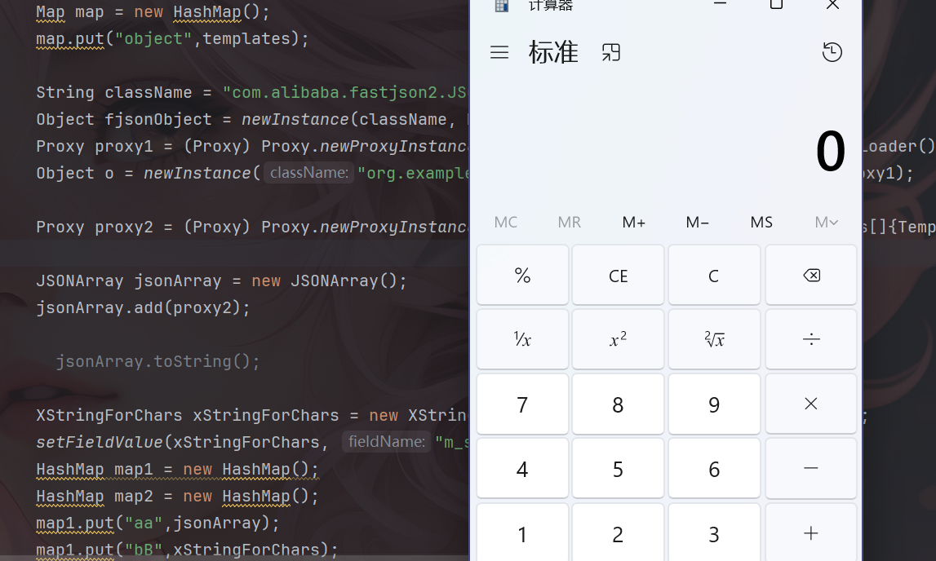This screenshot has height=561, width=936.
Task: Open the M memory list dropdown
Action: click(826, 223)
